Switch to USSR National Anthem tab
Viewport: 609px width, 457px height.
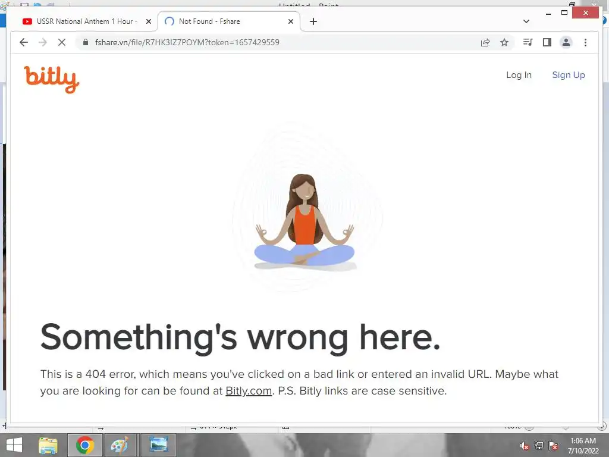(x=86, y=21)
